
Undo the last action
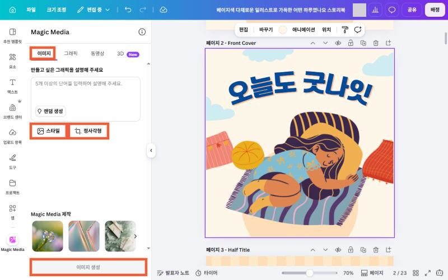pyautogui.click(x=128, y=10)
